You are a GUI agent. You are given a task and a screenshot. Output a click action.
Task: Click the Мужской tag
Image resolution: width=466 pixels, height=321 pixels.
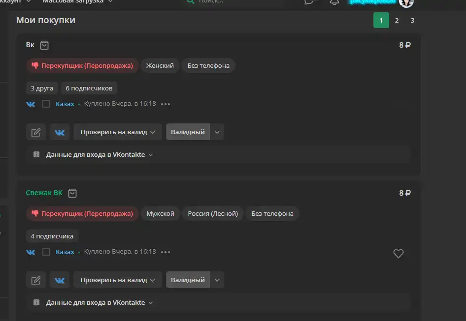tap(160, 214)
